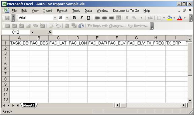Viewport: 194px width, 115px height.
Task: Apply red Font Color
Action: [x=180, y=18]
